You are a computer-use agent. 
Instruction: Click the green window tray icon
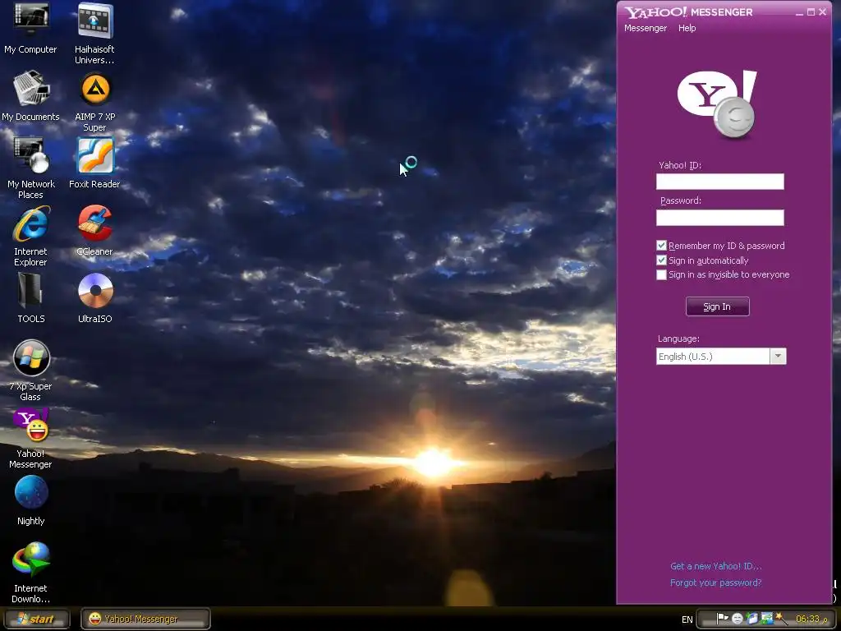point(767,619)
